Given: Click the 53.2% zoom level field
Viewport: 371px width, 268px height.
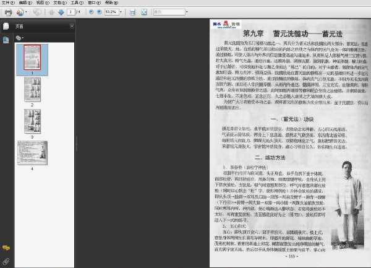Looking at the screenshot, I should [111, 12].
